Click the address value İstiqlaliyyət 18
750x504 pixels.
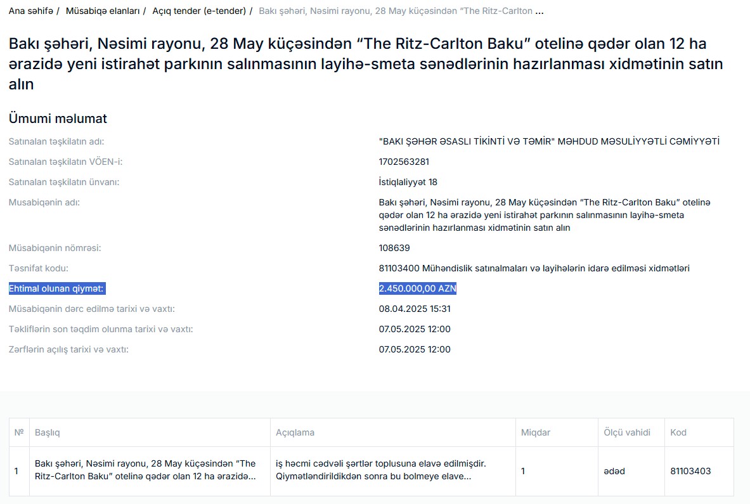408,182
